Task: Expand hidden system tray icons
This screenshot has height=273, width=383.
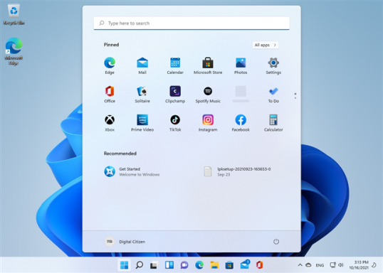Action: pos(300,265)
